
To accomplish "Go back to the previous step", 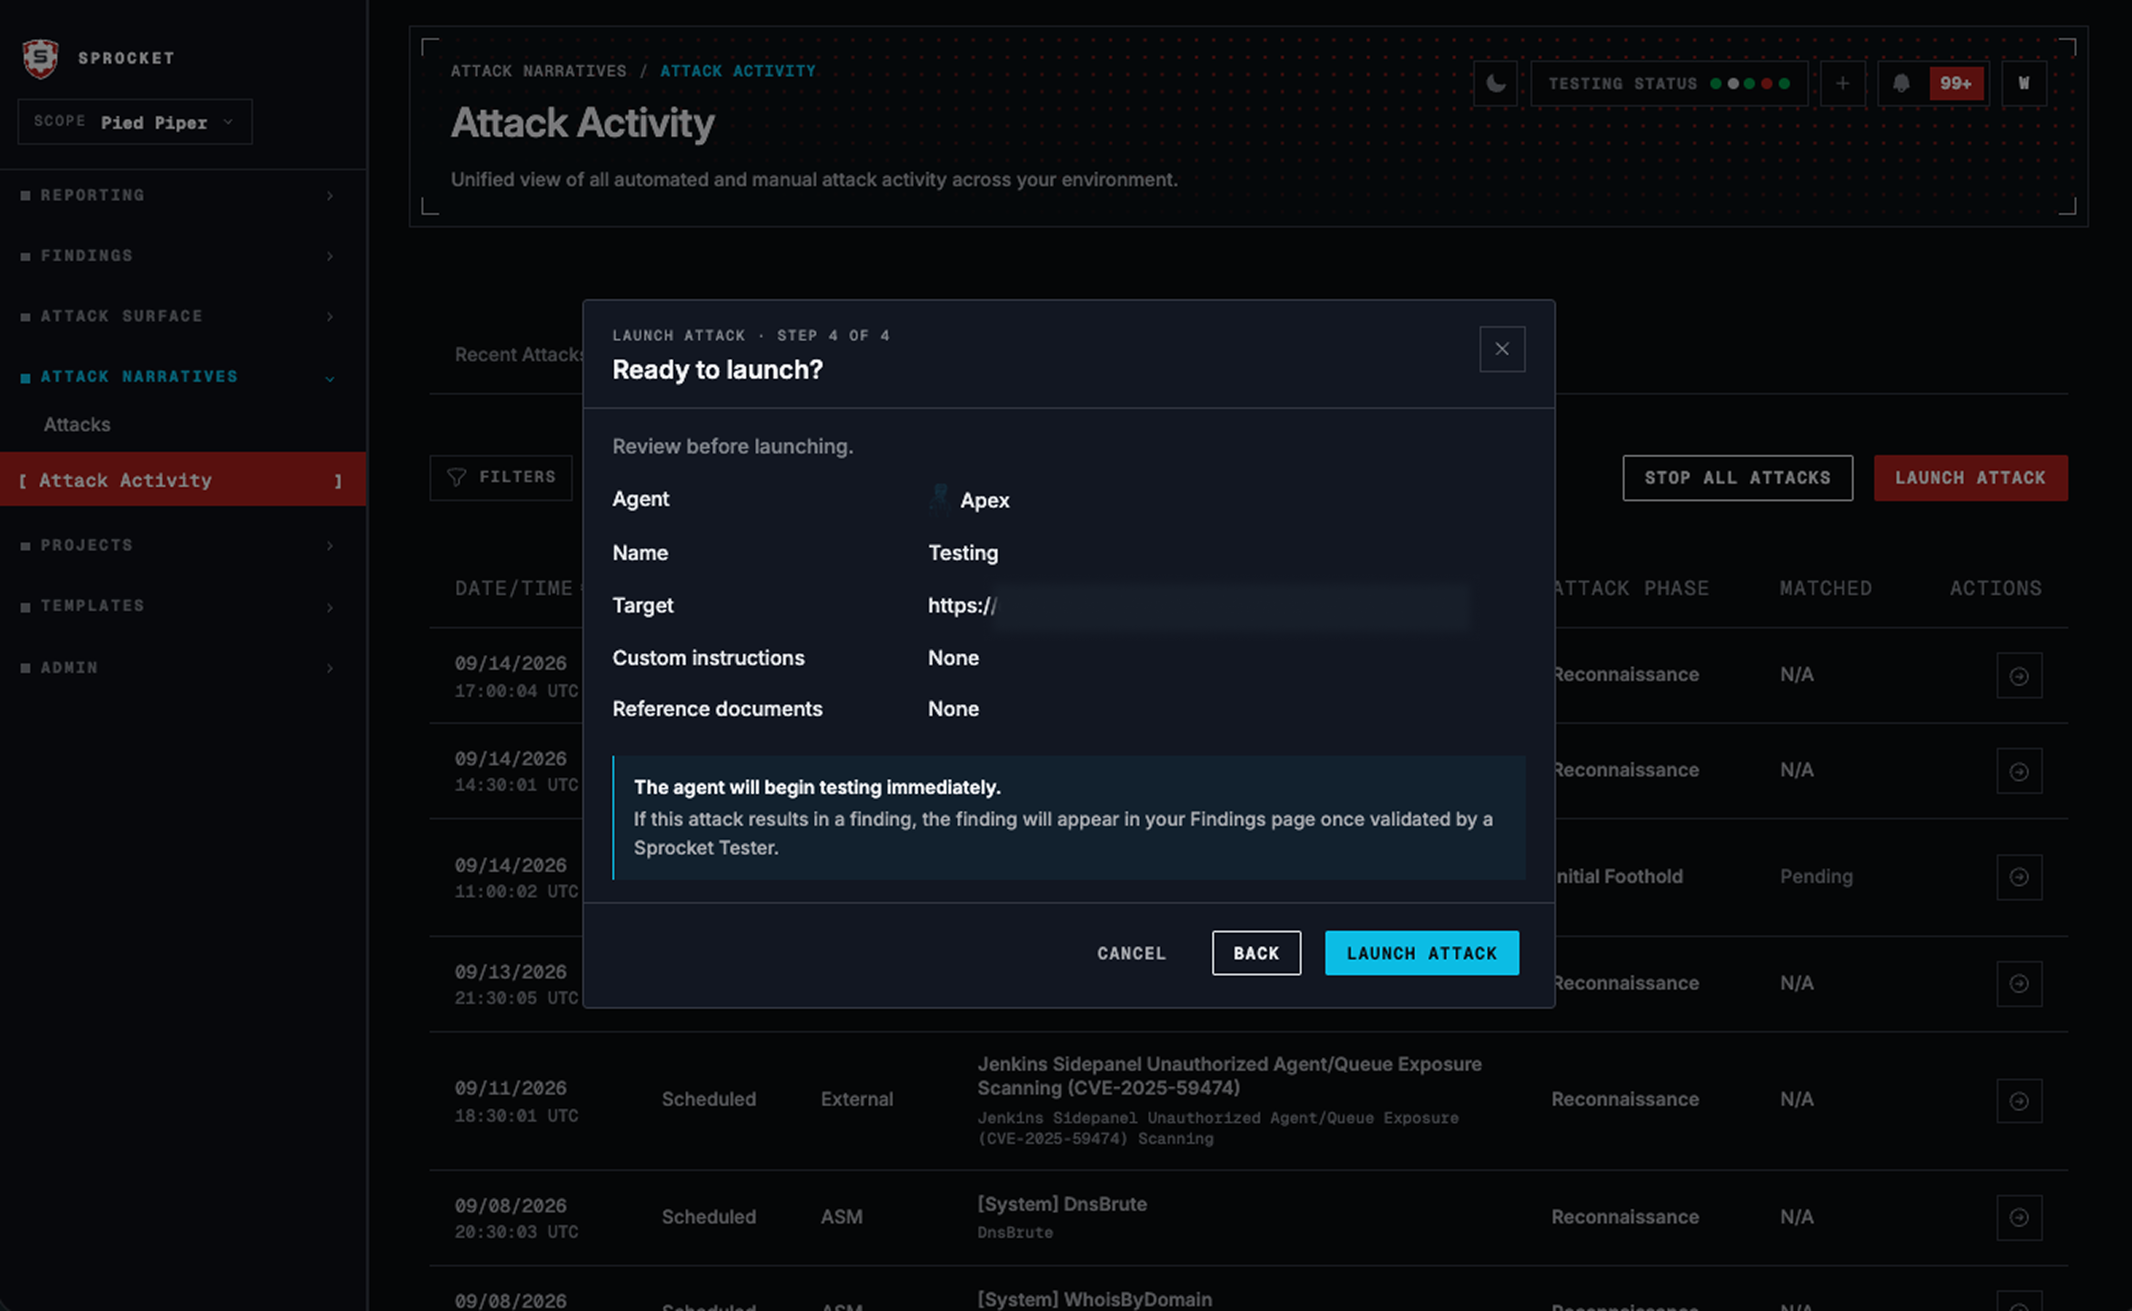I will click(x=1255, y=953).
